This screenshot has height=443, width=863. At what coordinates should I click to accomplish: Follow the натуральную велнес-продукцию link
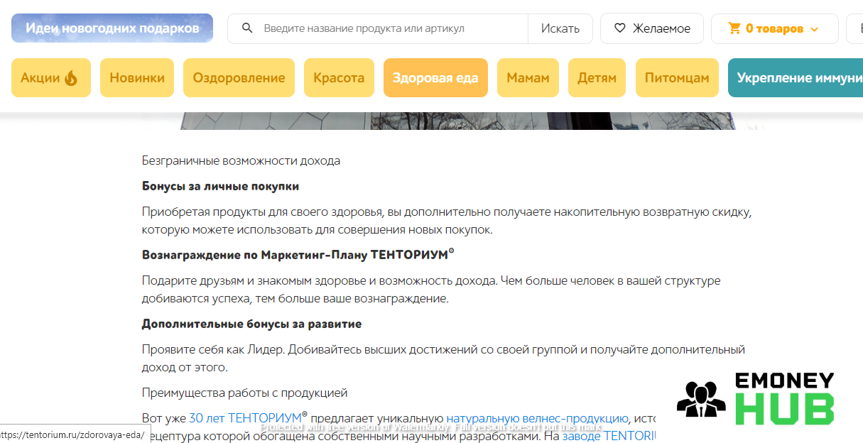click(x=537, y=418)
